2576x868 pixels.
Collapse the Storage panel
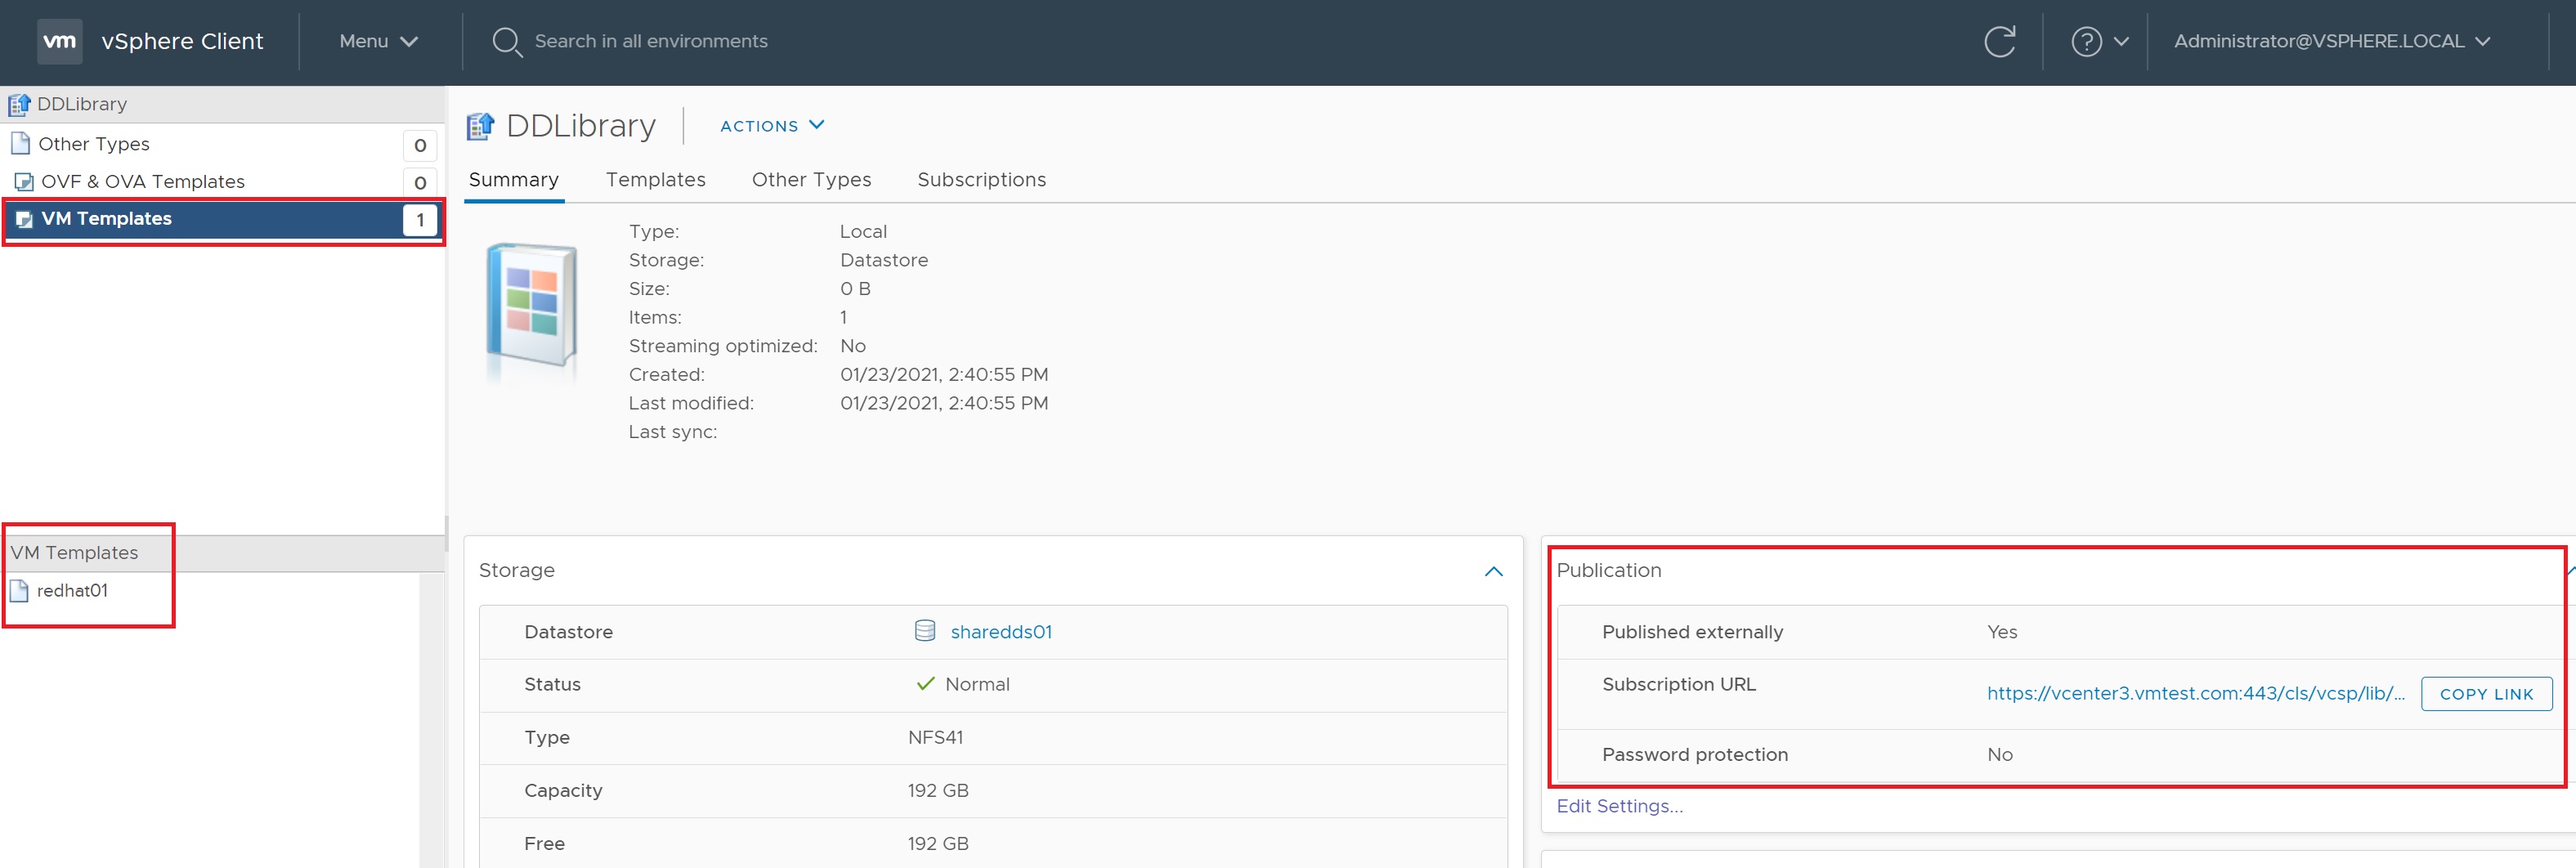pos(1493,571)
